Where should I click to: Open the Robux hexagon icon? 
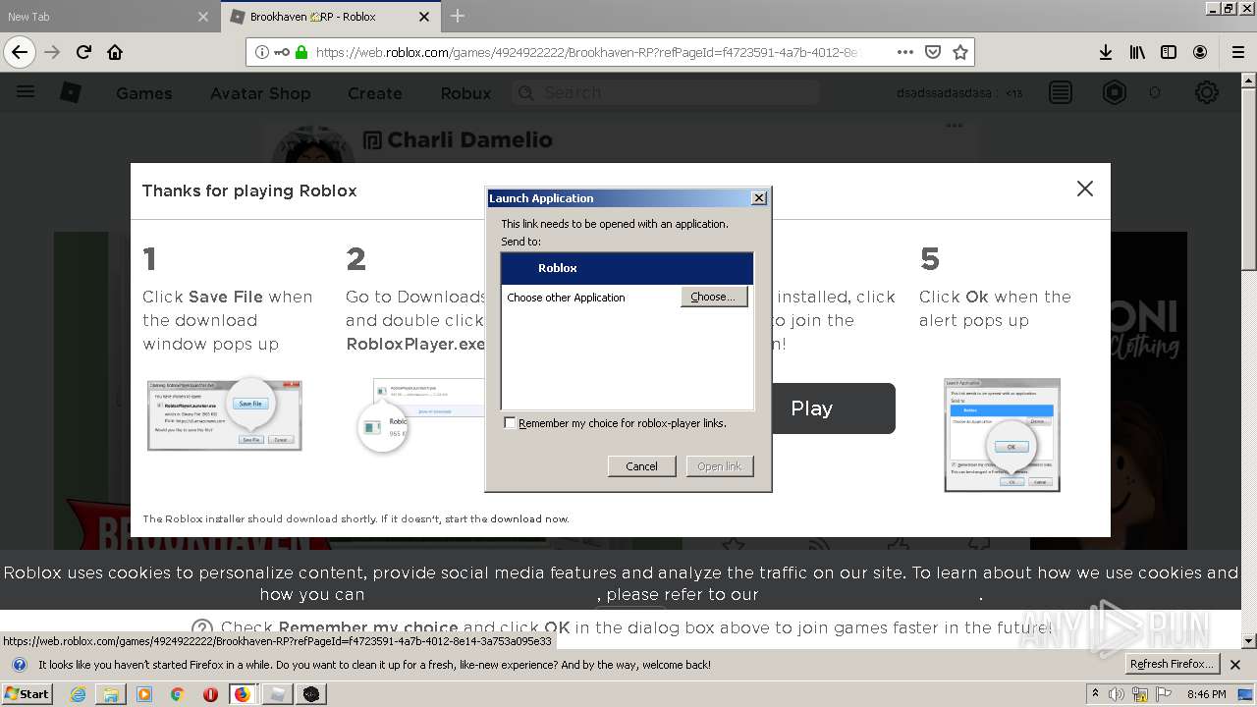coord(1114,92)
